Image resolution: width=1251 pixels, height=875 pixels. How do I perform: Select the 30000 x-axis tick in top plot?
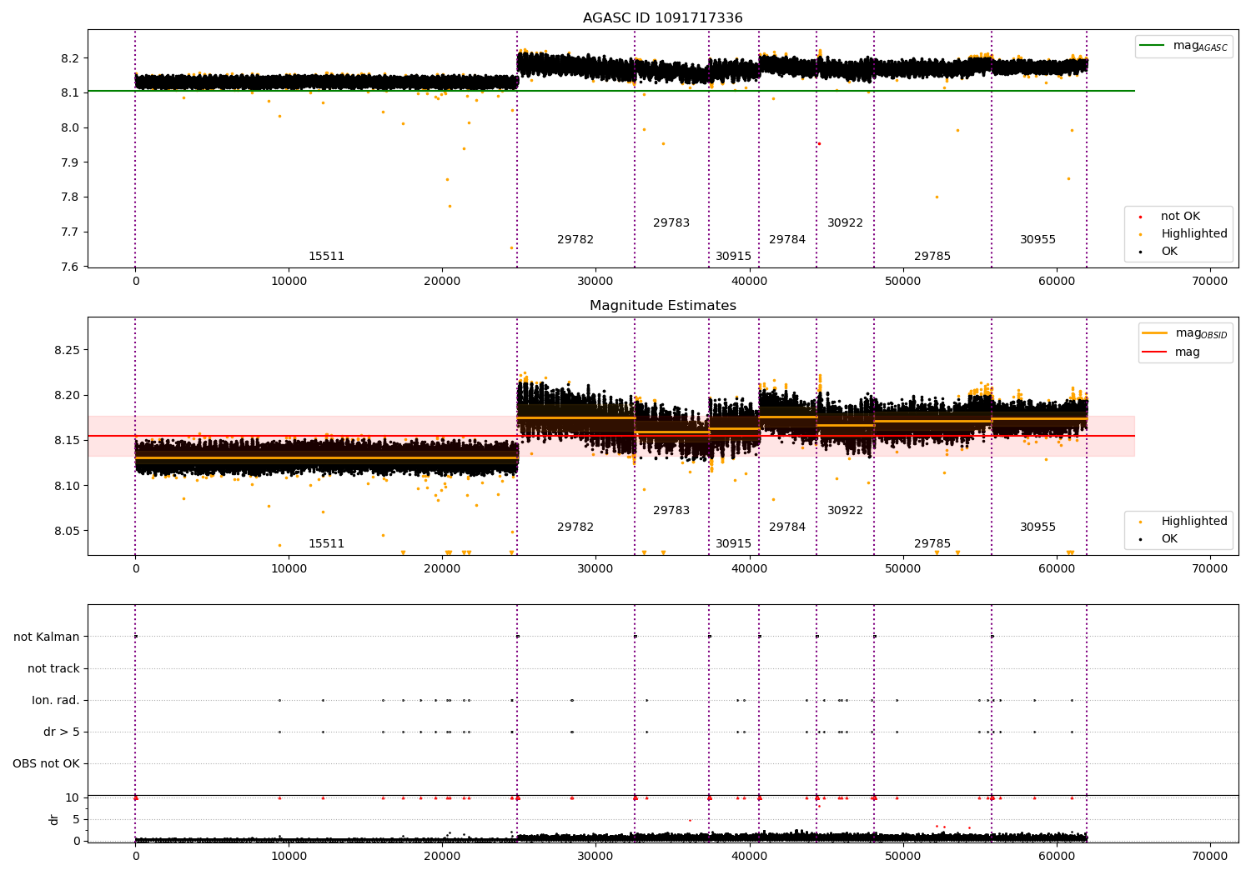595,281
